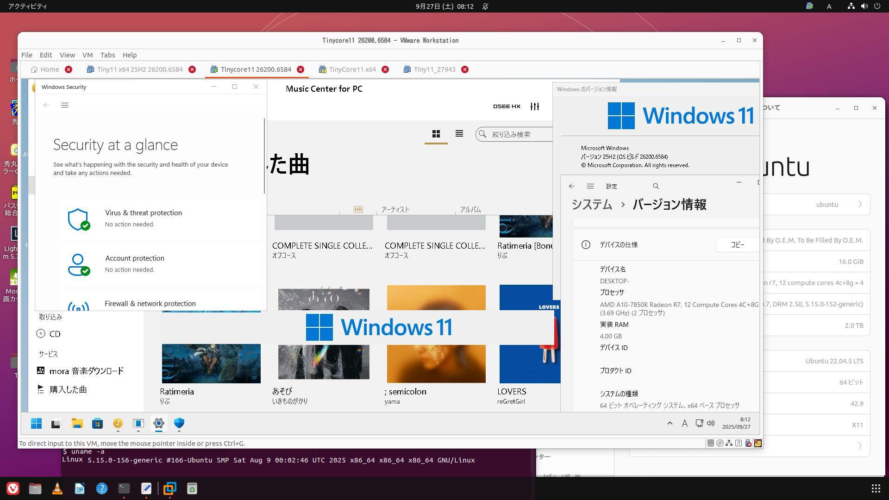Click the search icon in Settings window

(x=656, y=186)
